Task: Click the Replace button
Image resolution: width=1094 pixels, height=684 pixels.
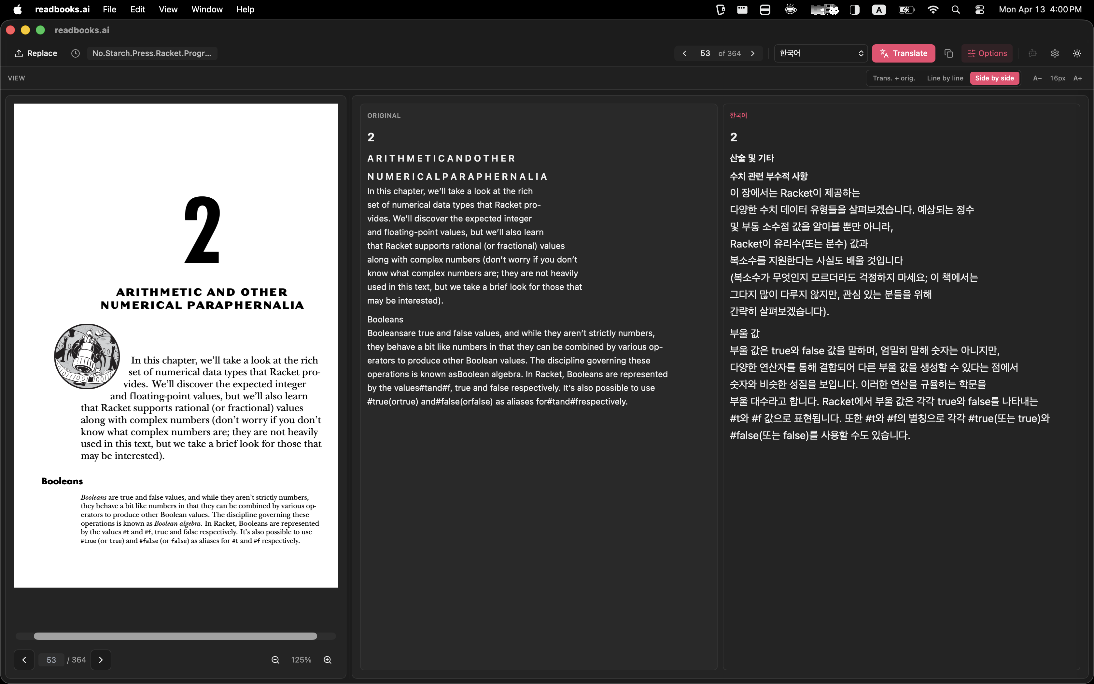Action: [x=36, y=53]
